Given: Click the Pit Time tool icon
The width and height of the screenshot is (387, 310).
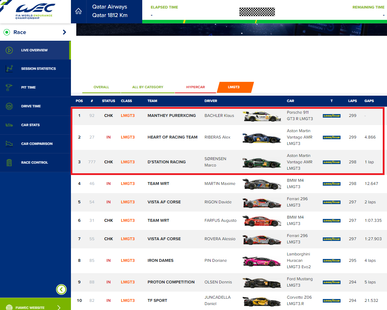Looking at the screenshot, I should [10, 88].
